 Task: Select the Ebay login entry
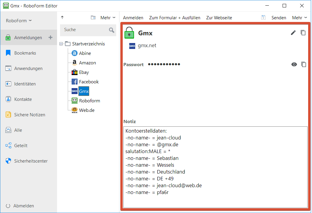[84, 72]
